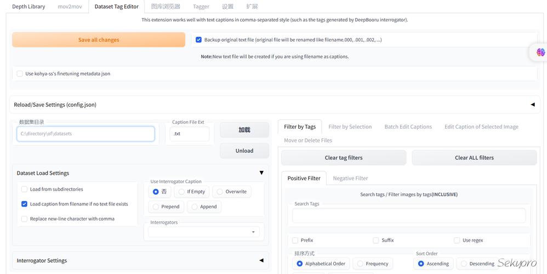This screenshot has width=547, height=274.
Task: Select Alphabetical Order sorting
Action: (x=321, y=264)
